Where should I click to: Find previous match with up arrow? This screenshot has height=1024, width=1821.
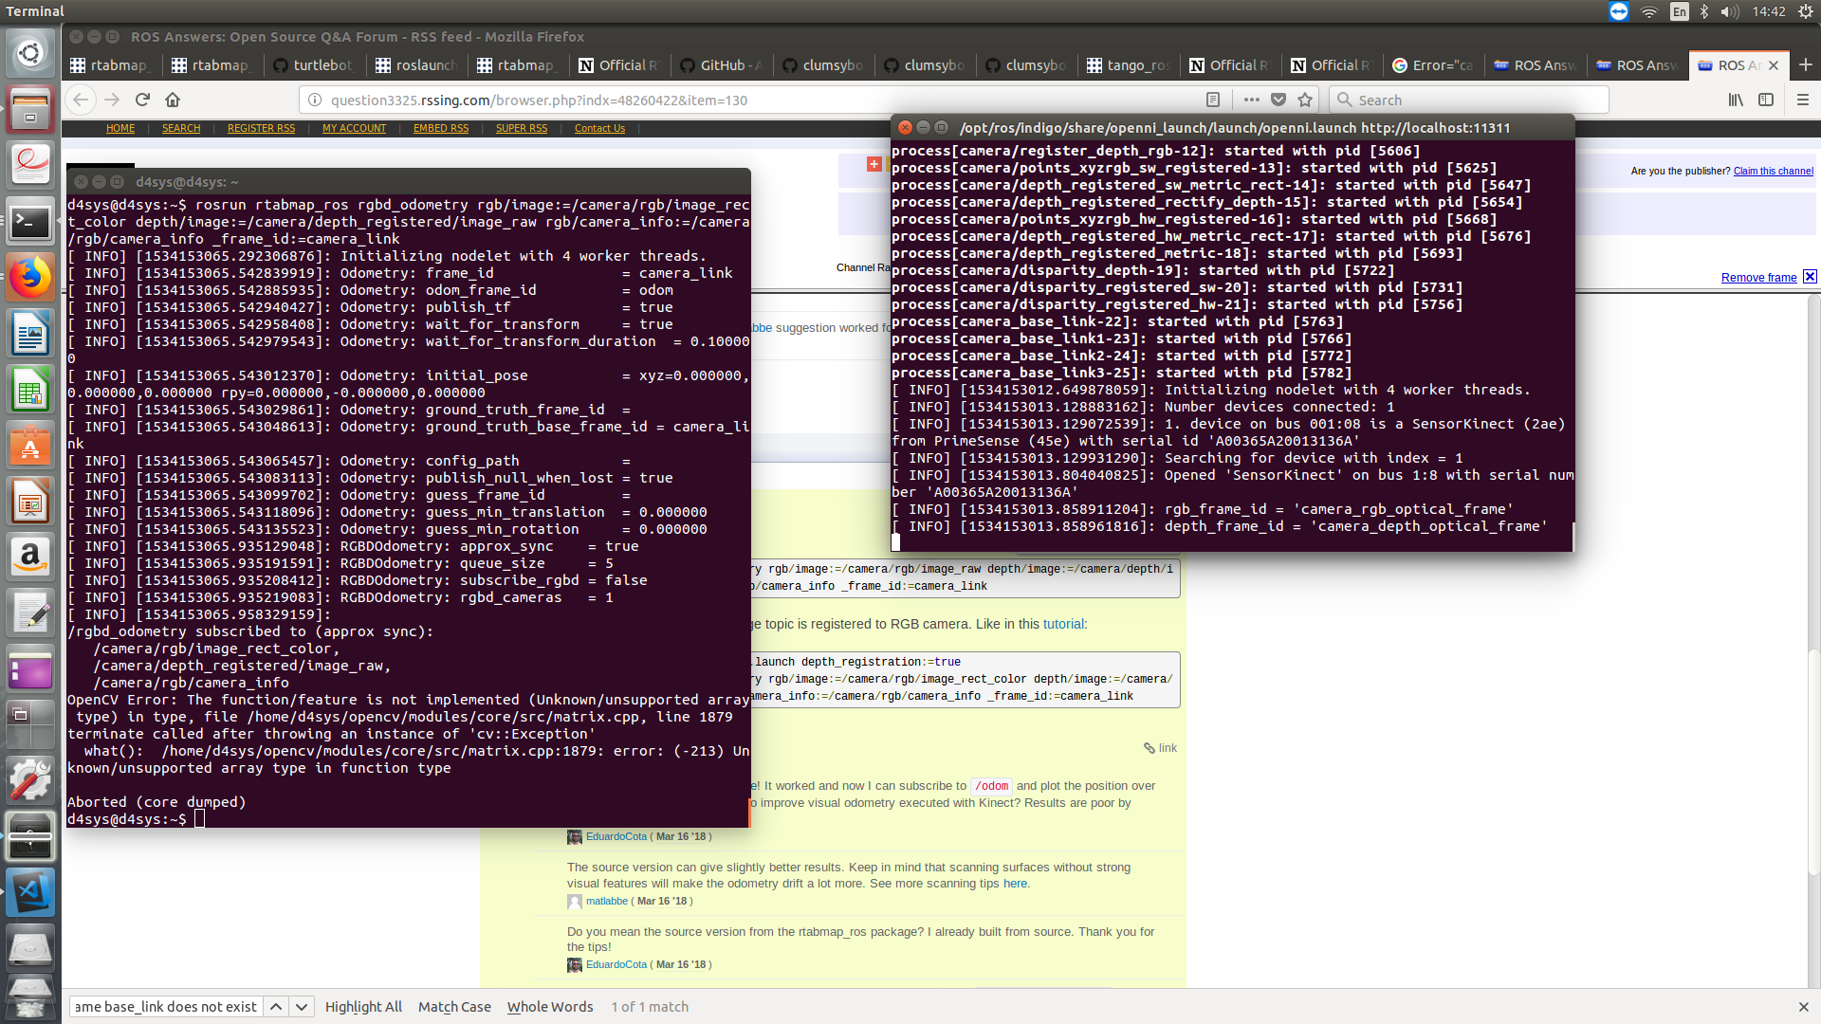[276, 1007]
